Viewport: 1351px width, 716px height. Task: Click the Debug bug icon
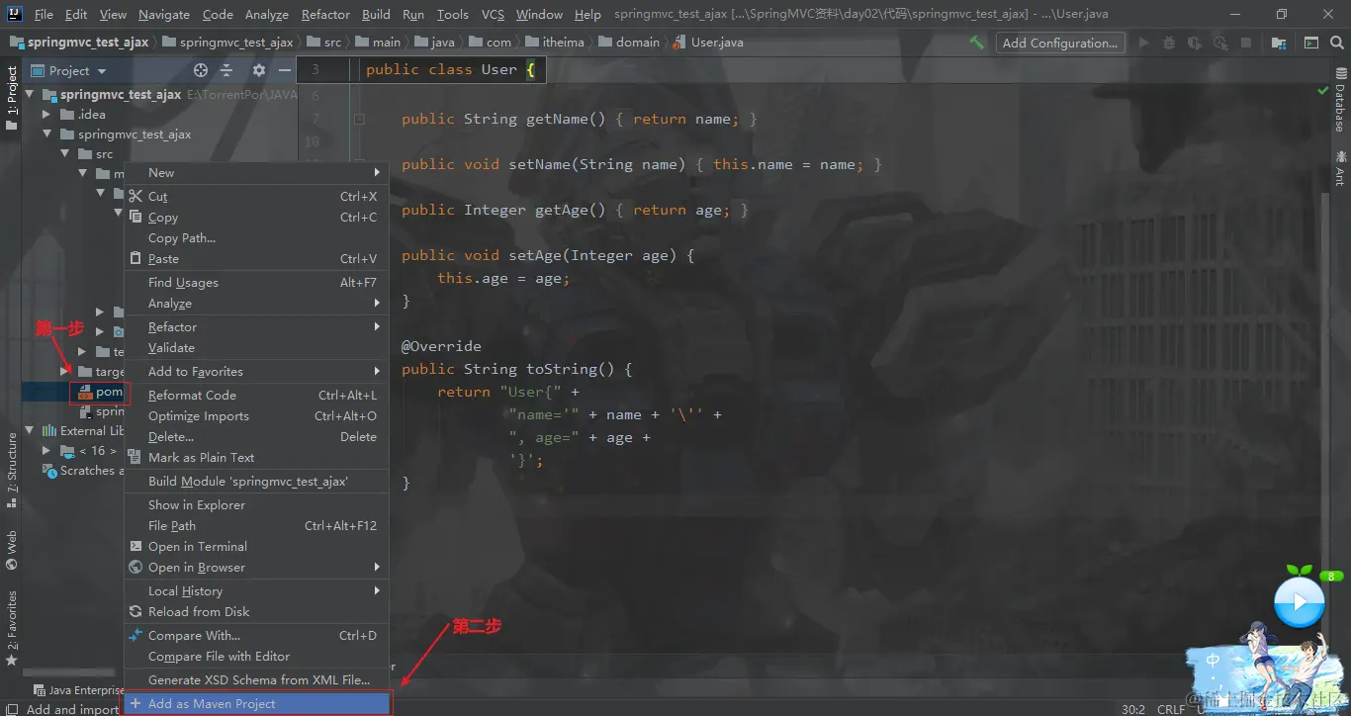(1170, 43)
